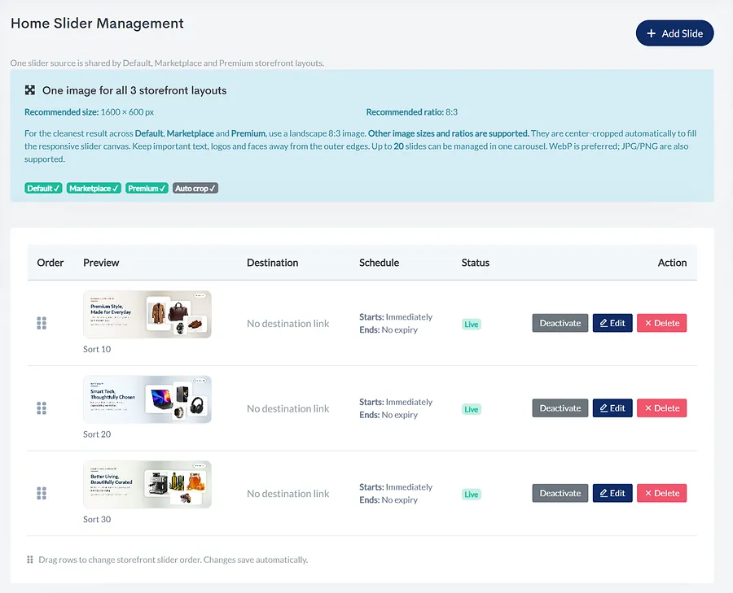The image size is (733, 593).
Task: Click the 'Sort 10' label
Action: 97,349
